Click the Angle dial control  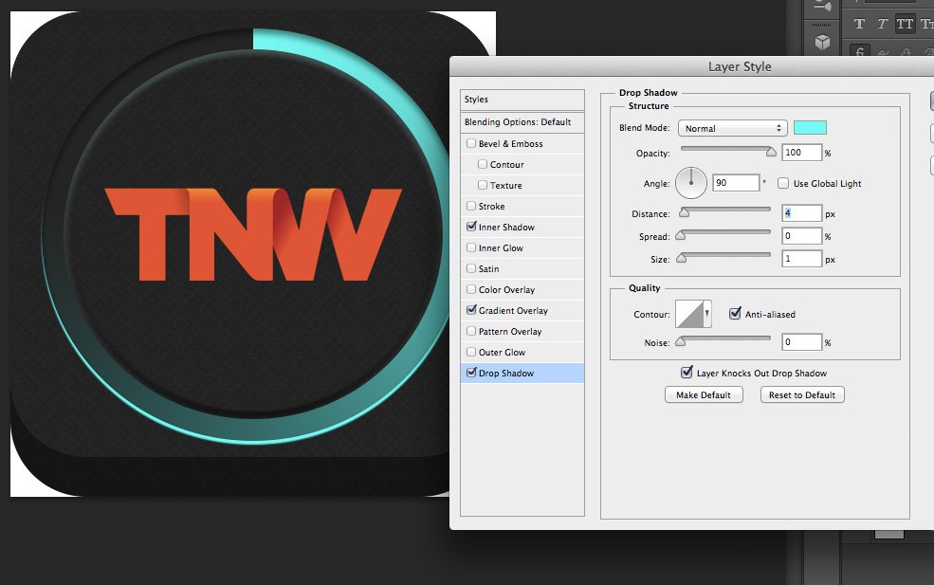tap(691, 183)
